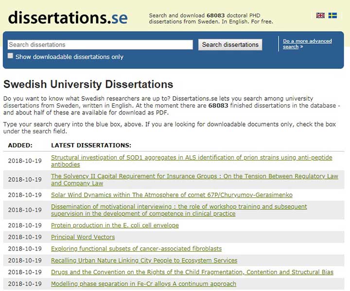Open Recalling Urban Nature dissertation link

(144, 260)
